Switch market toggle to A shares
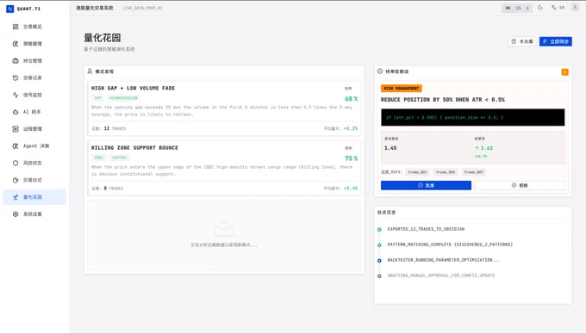The height and width of the screenshot is (334, 586). pyautogui.click(x=527, y=8)
